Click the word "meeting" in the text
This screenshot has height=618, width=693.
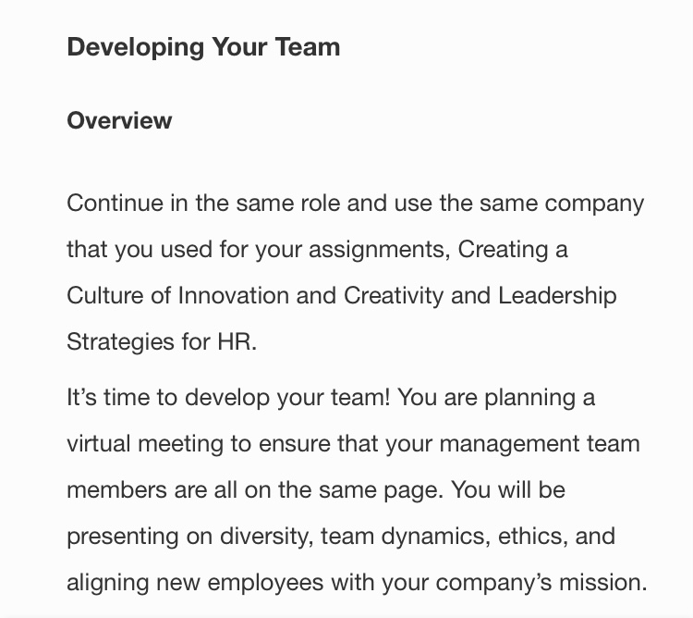pos(185,444)
